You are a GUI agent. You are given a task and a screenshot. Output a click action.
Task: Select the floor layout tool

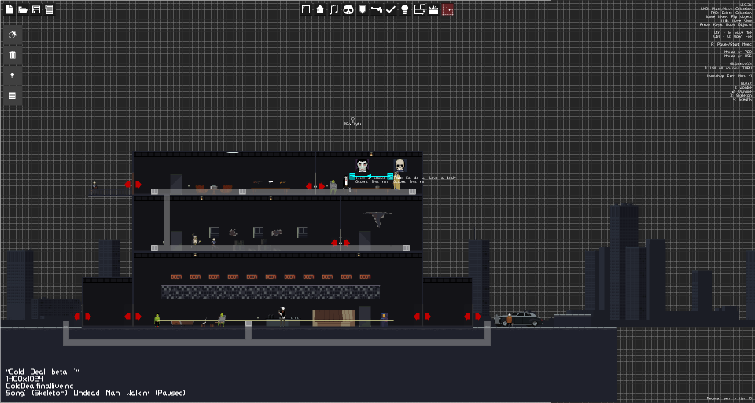click(x=419, y=9)
